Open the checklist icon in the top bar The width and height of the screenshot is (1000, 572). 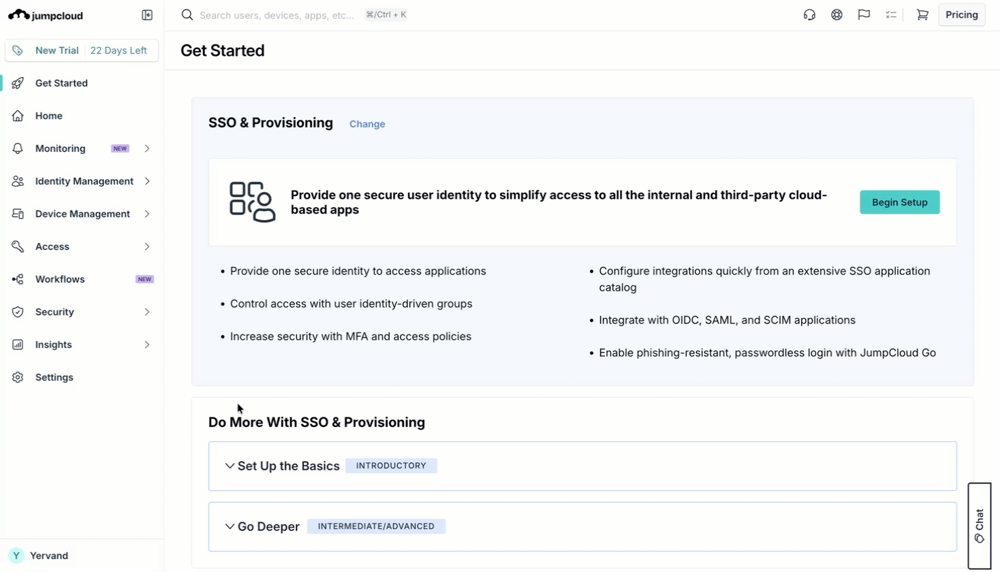pyautogui.click(x=891, y=15)
